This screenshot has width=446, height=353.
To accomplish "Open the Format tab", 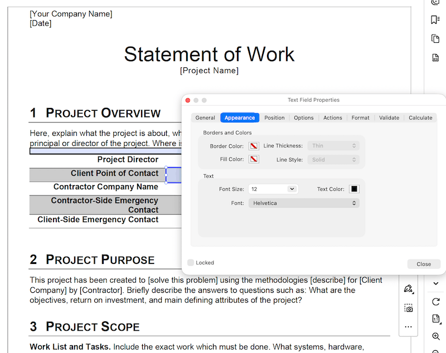I will click(x=360, y=118).
